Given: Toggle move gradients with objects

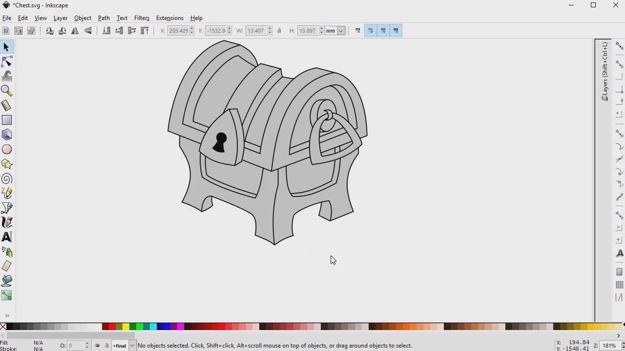Looking at the screenshot, I should [x=383, y=30].
